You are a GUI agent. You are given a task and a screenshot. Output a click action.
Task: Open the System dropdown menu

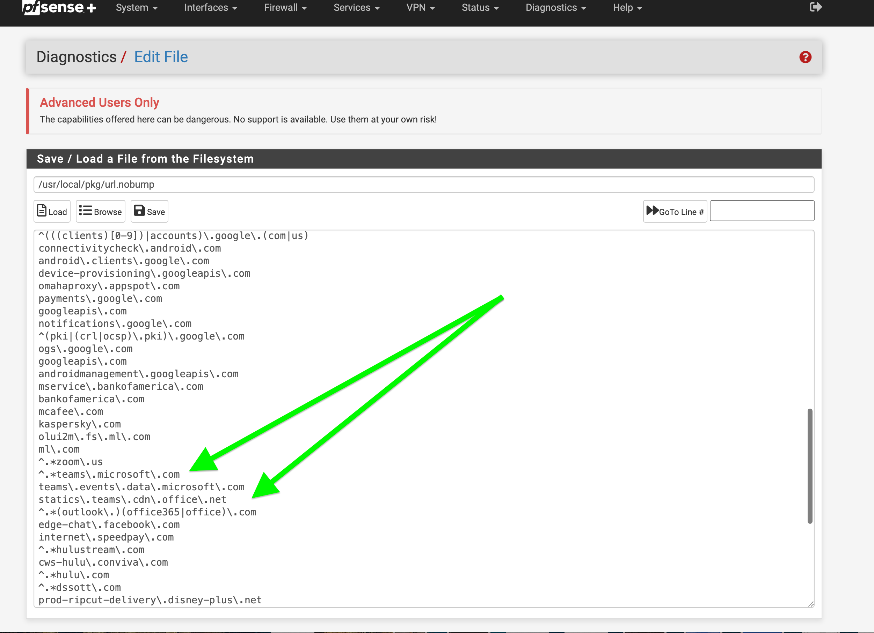[137, 8]
